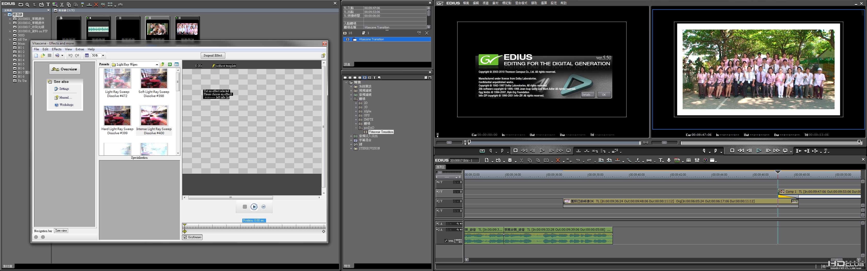Open the Effects menu in Vitascene

pos(57,49)
